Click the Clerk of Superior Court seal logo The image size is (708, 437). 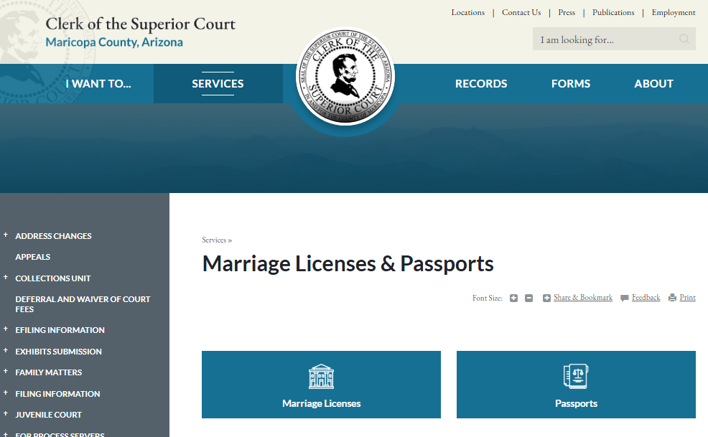[345, 77]
